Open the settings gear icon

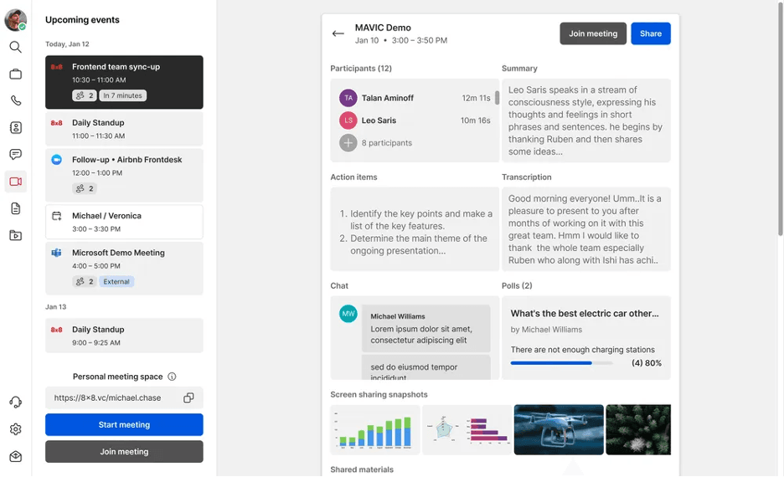coord(15,429)
